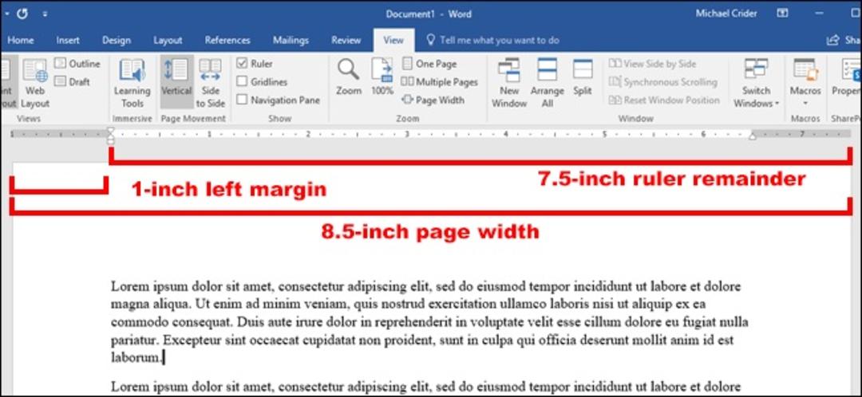The width and height of the screenshot is (862, 397).
Task: Select the Page Width zoom option
Action: pos(433,100)
